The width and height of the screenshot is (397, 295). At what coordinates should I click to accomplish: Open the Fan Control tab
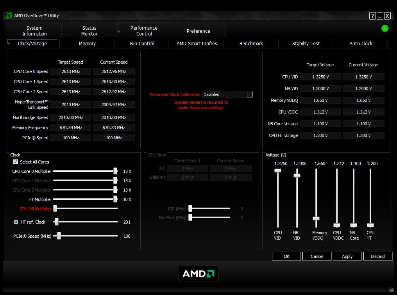pyautogui.click(x=142, y=43)
